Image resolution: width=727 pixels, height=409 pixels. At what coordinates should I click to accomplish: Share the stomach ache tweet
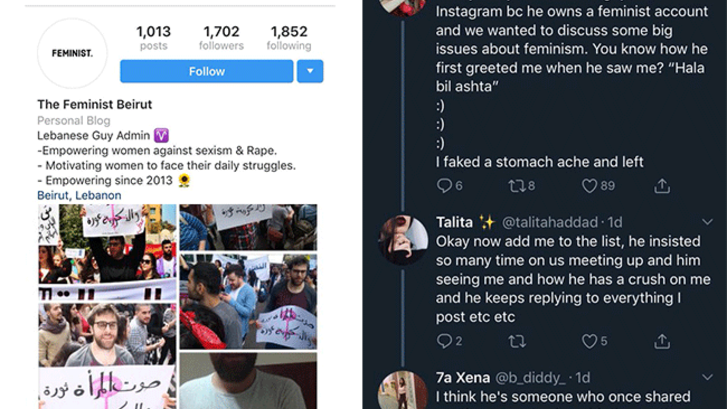662,186
